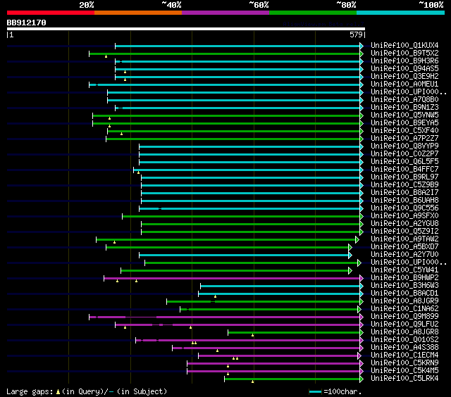The height and width of the screenshot is (397, 451).
Task: Click the cyan ~100% identity legend bar
Action: [x=400, y=13]
